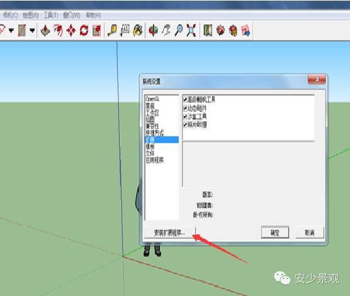Open dropdown arrow left of Rectangle tool
The image size is (350, 296).
11,30
